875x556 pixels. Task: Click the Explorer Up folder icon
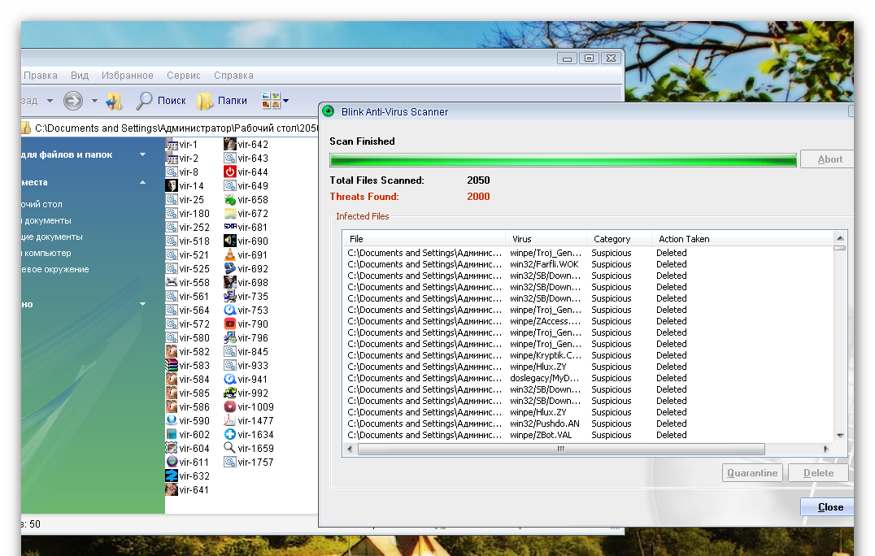tap(114, 101)
